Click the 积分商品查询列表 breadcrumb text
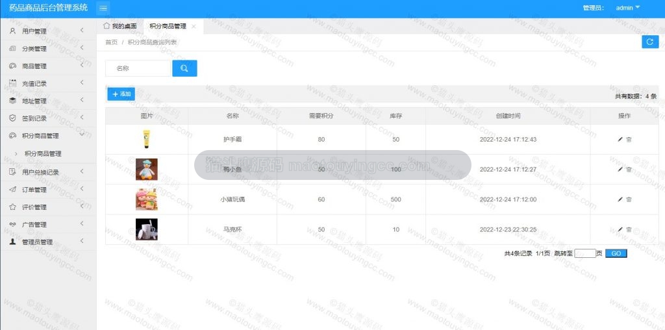Image resolution: width=665 pixels, height=330 pixels. click(x=152, y=42)
